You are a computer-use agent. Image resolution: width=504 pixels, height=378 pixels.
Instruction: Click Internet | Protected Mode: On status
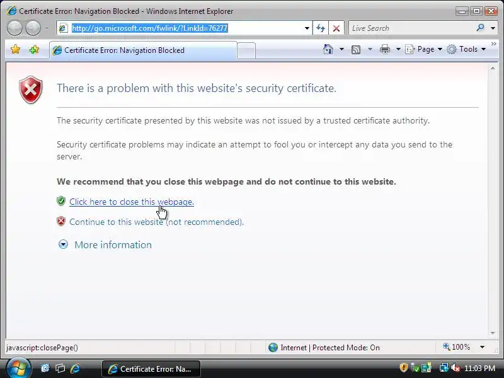329,348
